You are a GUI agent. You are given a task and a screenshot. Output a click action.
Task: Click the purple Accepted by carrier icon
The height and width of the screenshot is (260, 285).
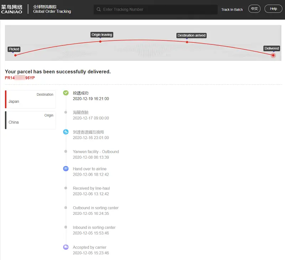coord(66,247)
